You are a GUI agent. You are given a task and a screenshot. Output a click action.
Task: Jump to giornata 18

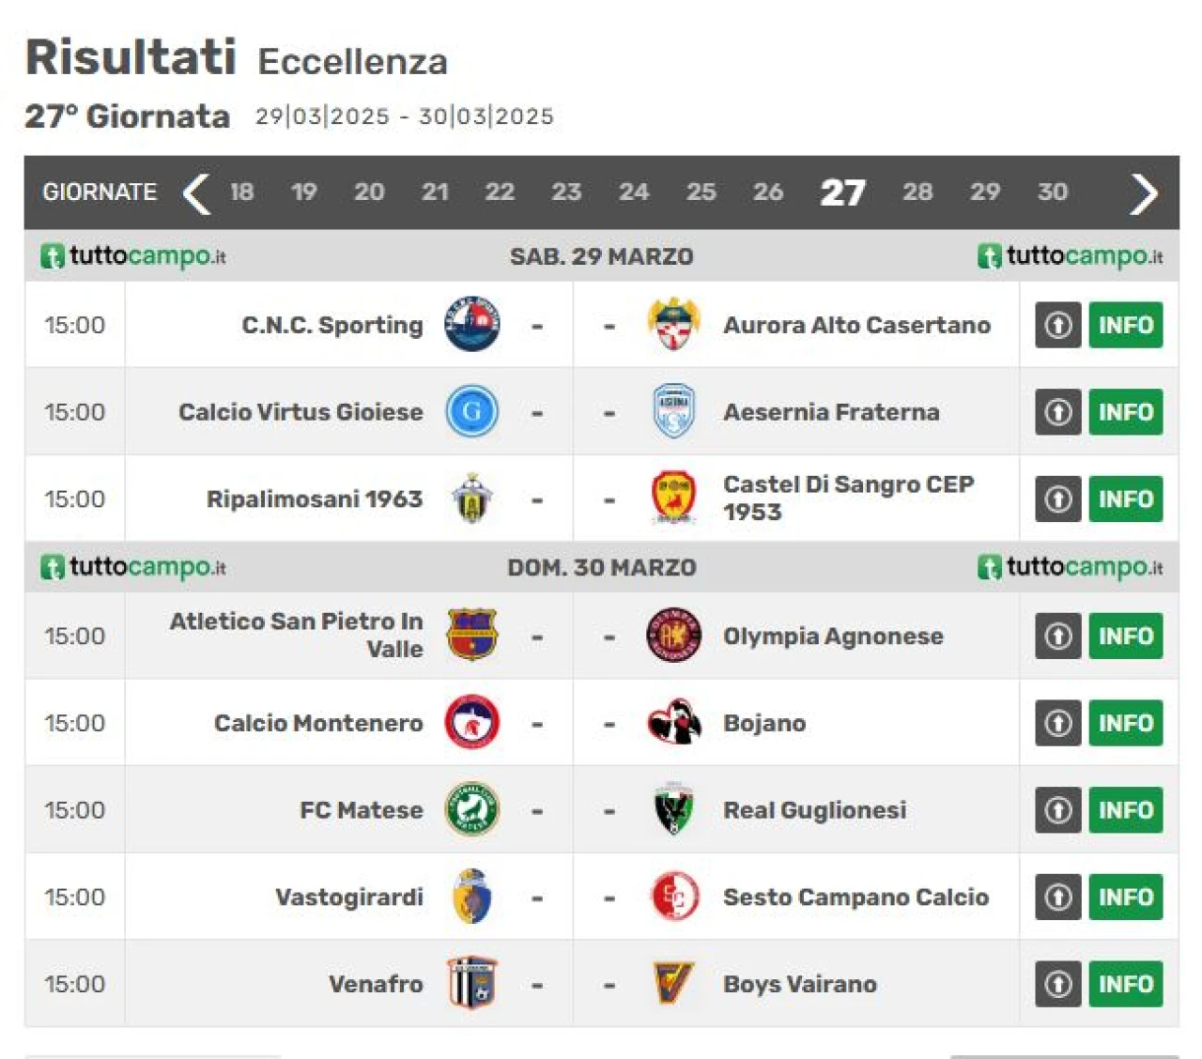242,192
